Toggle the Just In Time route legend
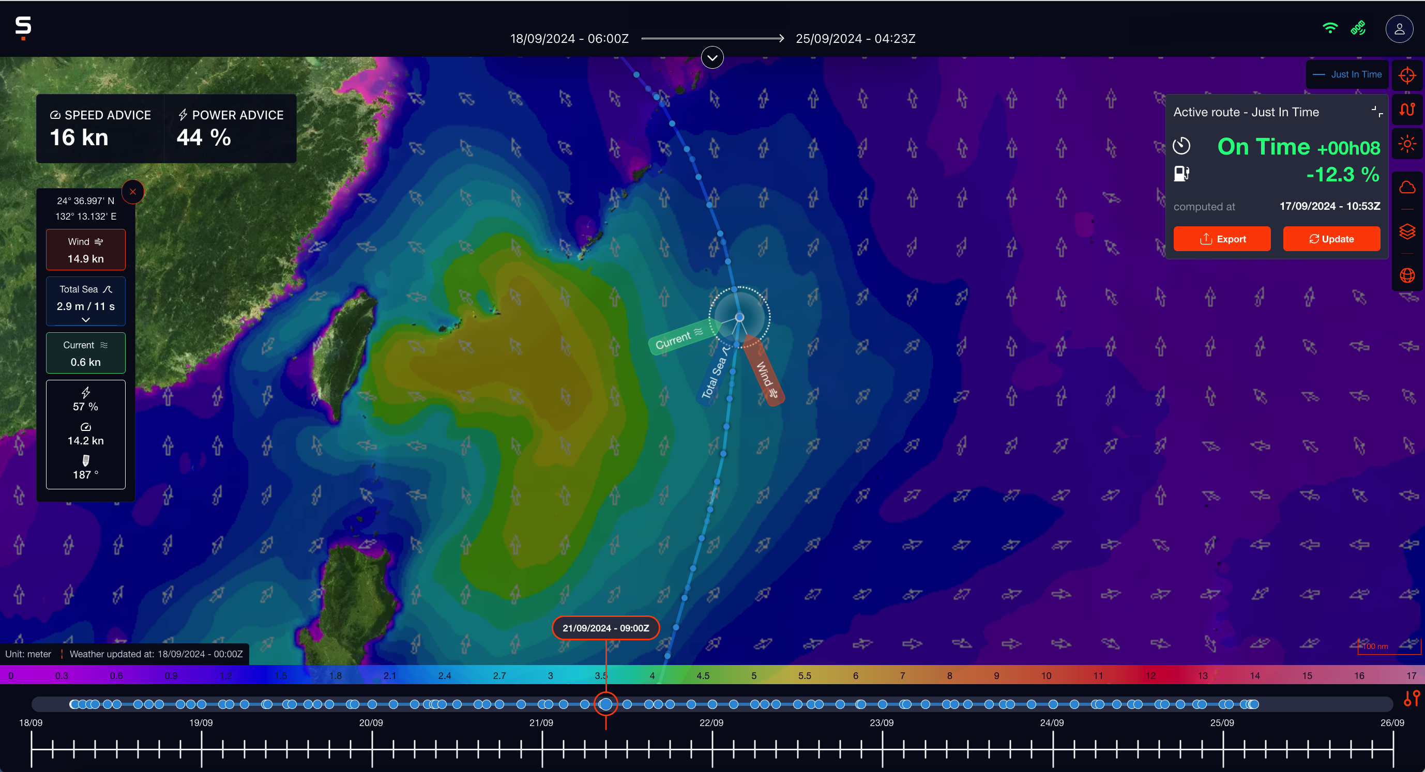Image resolution: width=1425 pixels, height=772 pixels. (x=1347, y=74)
